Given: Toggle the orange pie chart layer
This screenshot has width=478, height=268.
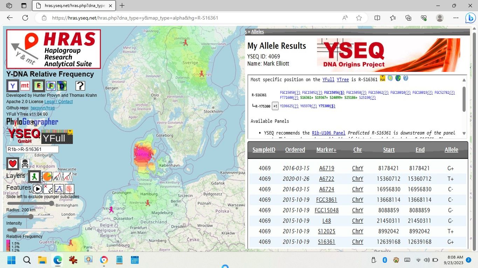Looking at the screenshot, I should (47, 176).
